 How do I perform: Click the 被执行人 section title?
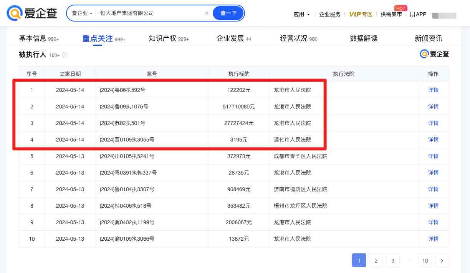(33, 55)
